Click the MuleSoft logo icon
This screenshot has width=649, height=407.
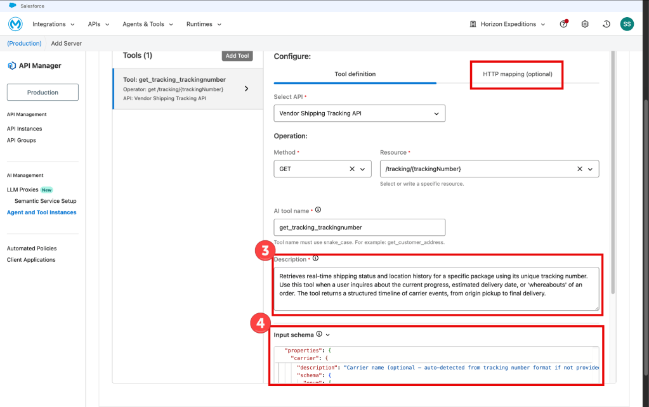tap(15, 24)
